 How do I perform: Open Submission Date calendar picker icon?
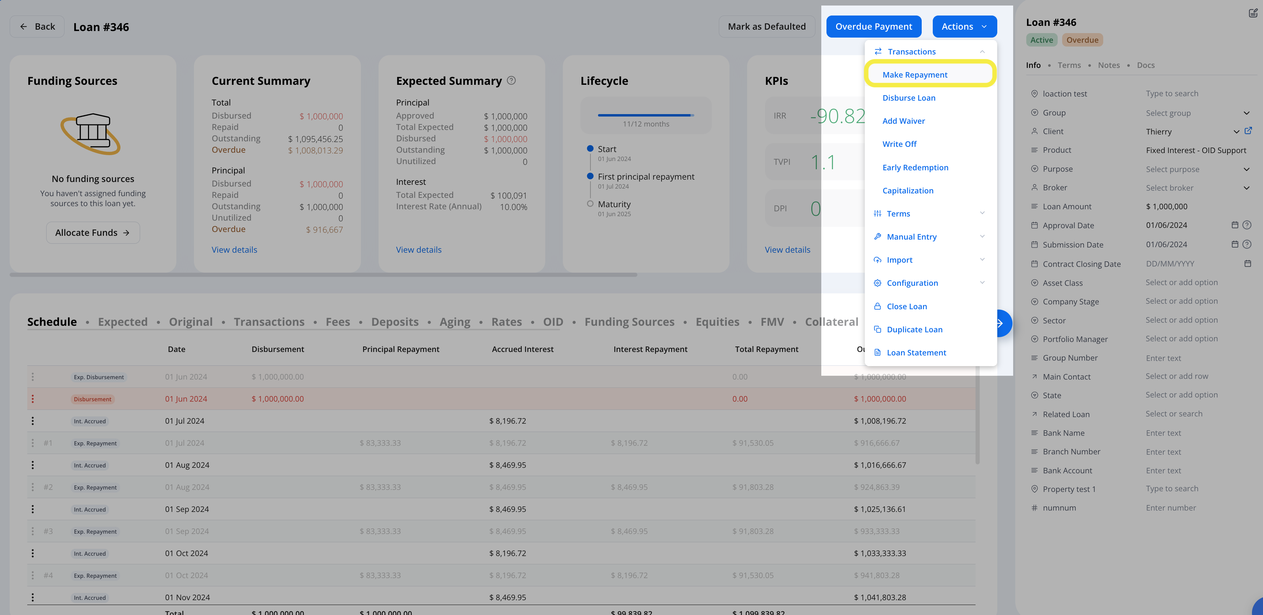click(1235, 244)
